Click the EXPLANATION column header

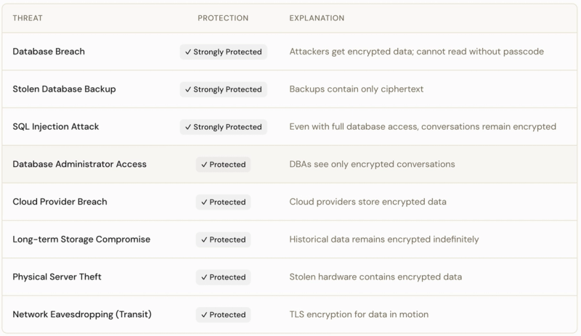(317, 18)
